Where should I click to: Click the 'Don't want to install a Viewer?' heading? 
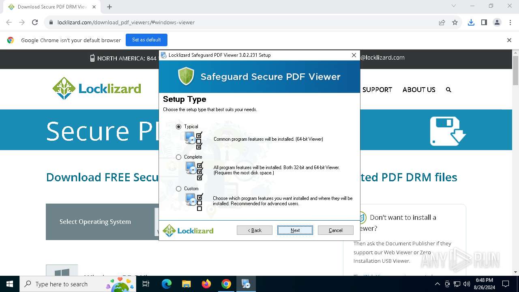(x=397, y=223)
